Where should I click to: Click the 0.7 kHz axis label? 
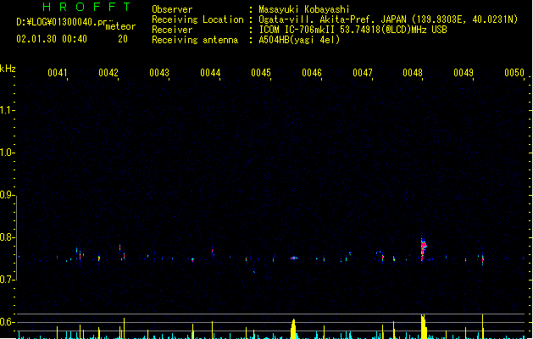(x=7, y=280)
